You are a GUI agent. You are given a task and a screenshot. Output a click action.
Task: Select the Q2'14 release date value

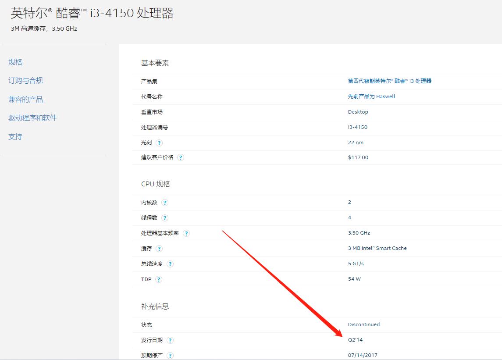[356, 339]
